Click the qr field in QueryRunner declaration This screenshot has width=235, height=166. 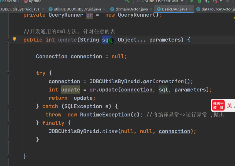[89, 15]
